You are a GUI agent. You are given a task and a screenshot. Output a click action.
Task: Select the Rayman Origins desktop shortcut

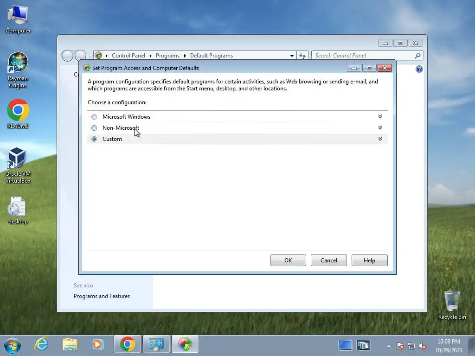tap(18, 70)
